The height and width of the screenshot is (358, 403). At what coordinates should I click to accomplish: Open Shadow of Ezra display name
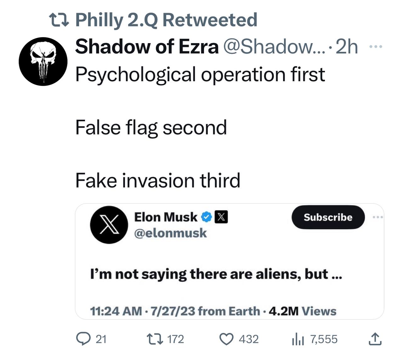(147, 47)
